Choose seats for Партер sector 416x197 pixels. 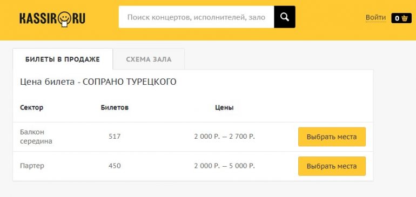pos(332,166)
